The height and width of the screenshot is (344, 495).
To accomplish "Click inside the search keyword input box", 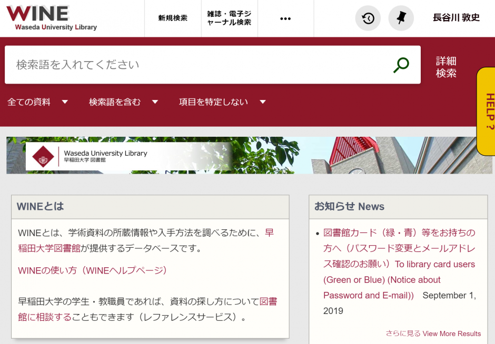I will 158,65.
